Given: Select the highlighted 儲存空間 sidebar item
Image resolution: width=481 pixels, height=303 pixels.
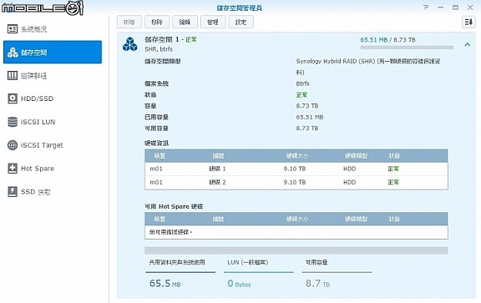Looking at the screenshot, I should click(53, 52).
